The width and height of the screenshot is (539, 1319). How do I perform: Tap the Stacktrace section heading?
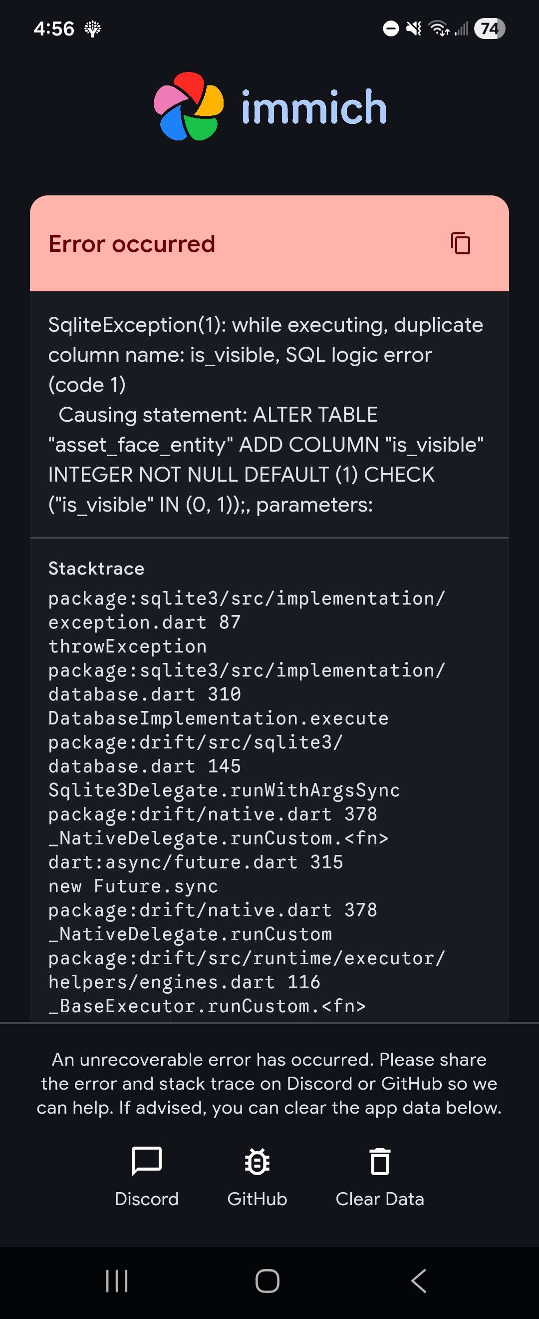[x=96, y=569]
